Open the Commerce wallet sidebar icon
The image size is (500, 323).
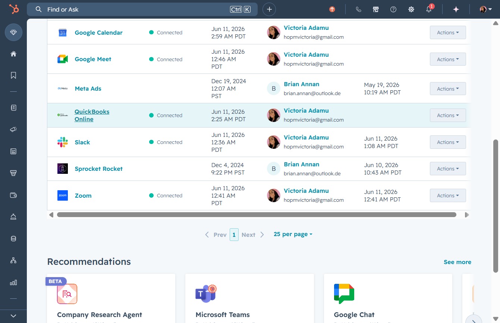click(13, 195)
